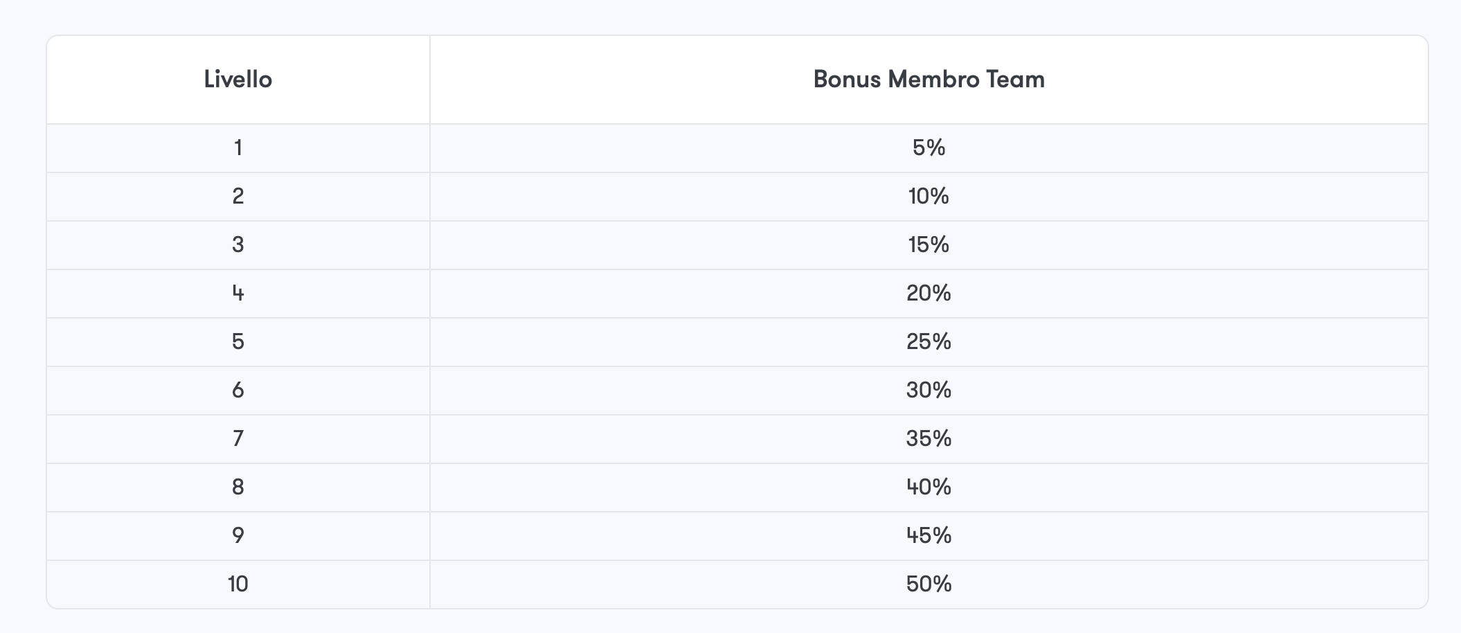Select the 50% bonus cell

(x=929, y=585)
